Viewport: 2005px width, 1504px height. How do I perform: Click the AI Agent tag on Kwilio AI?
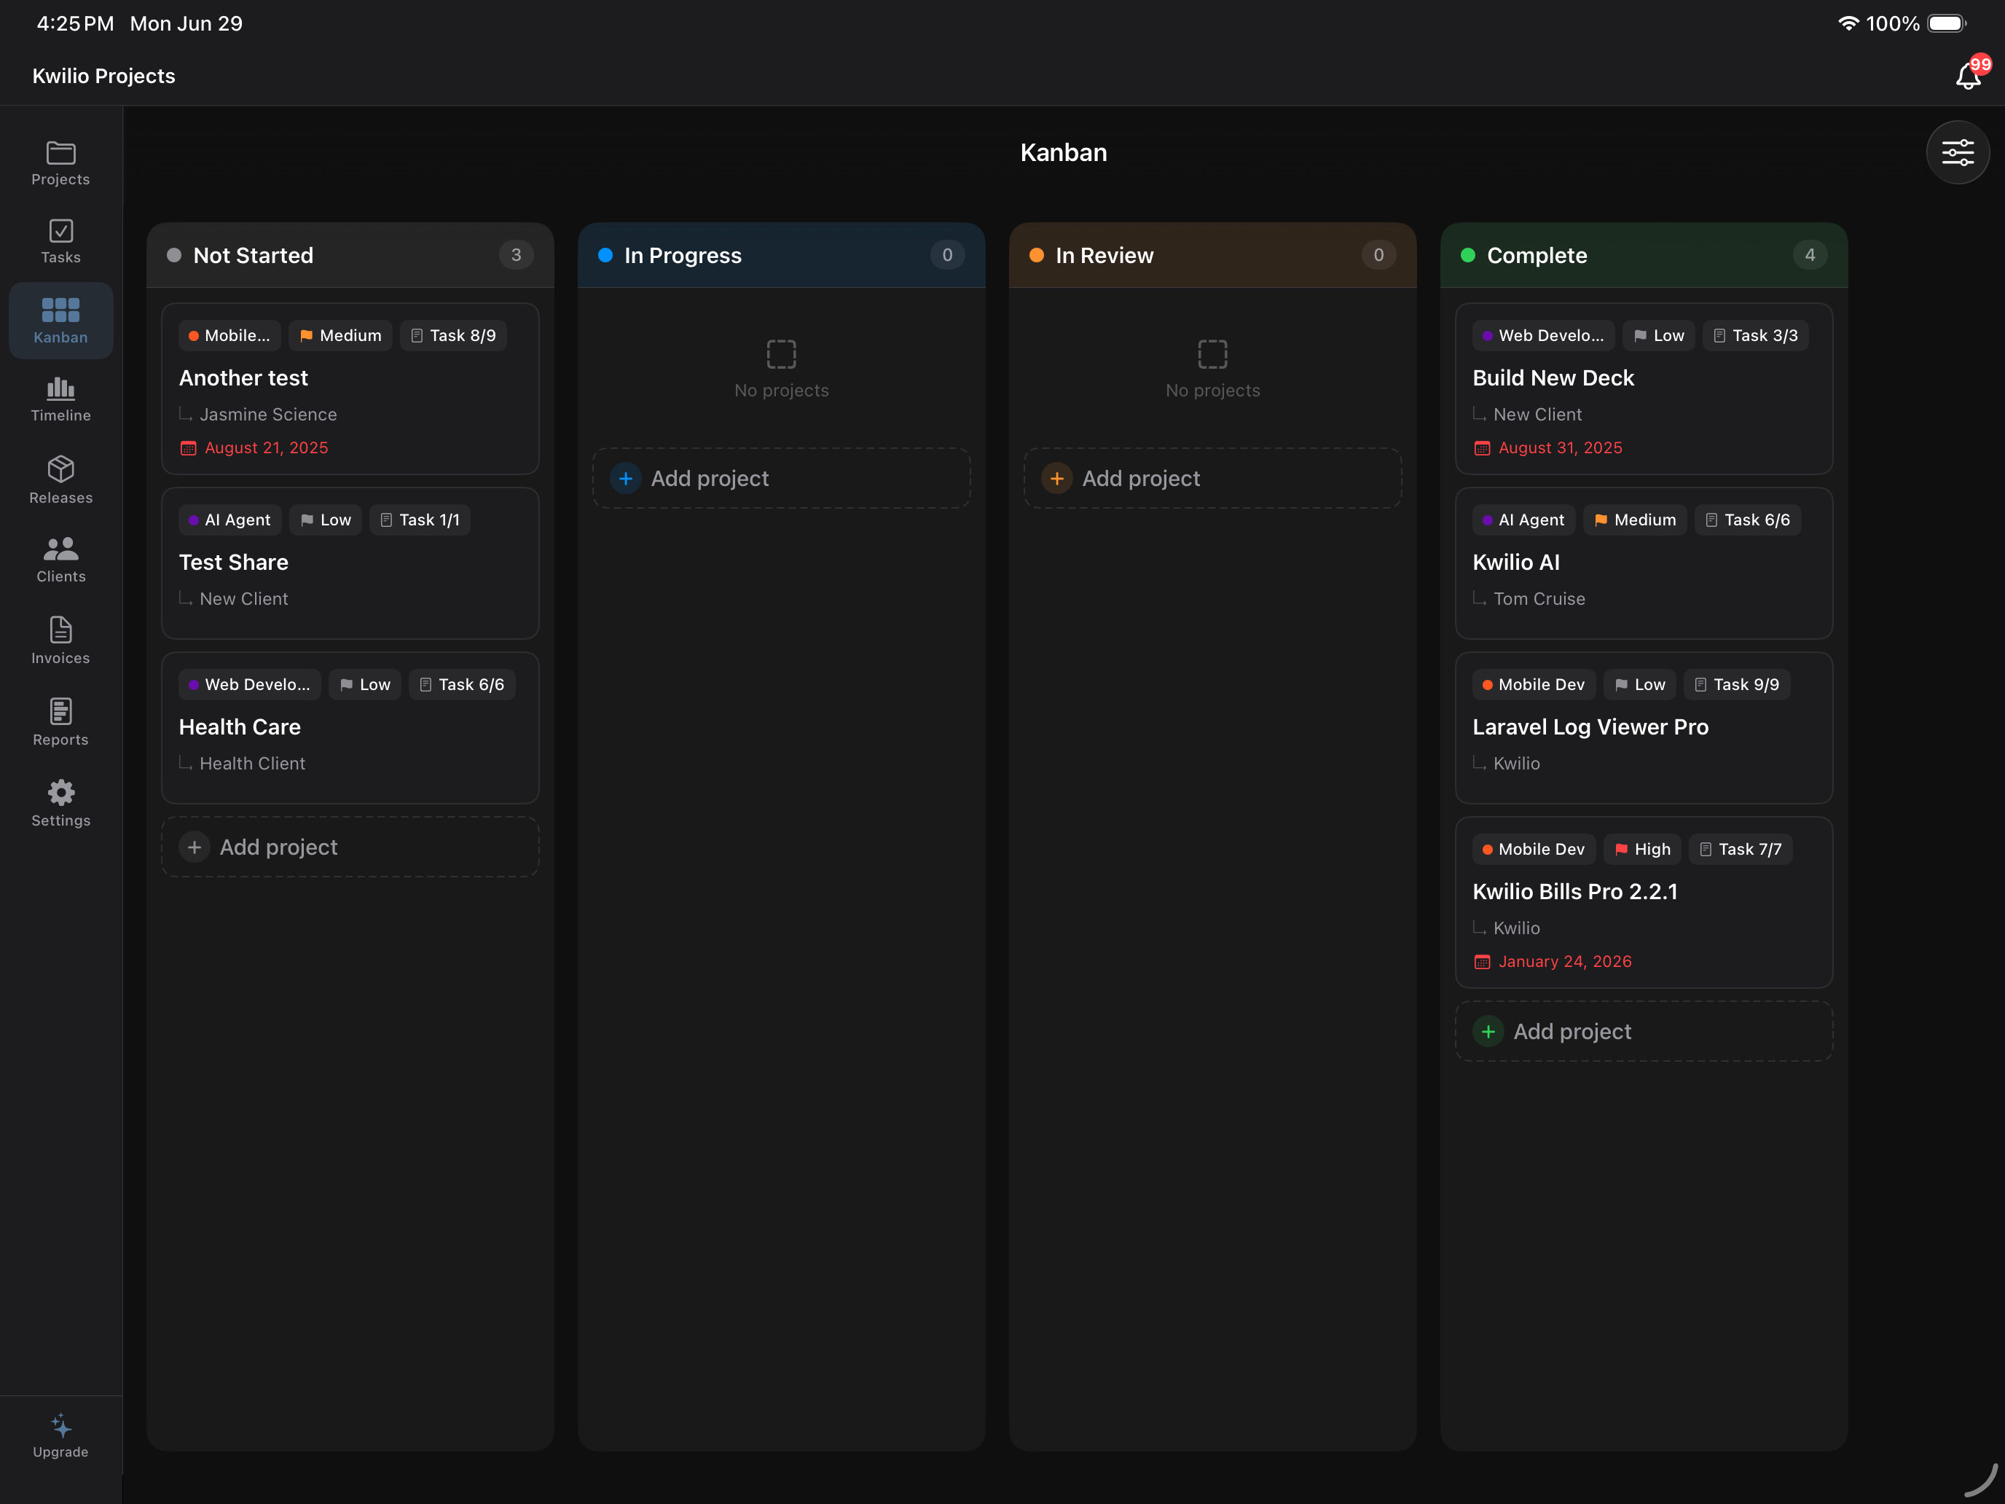click(1523, 520)
